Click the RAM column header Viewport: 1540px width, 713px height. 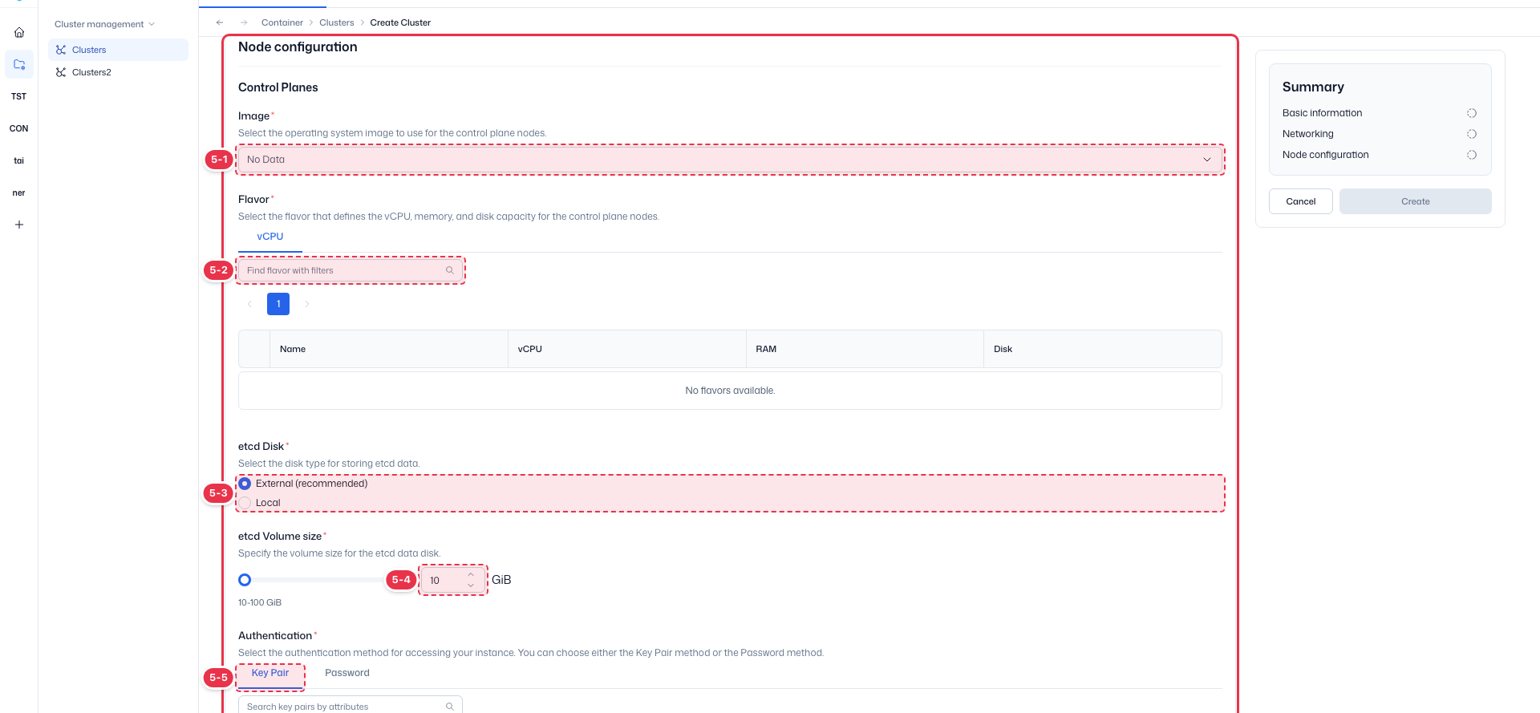[865, 349]
